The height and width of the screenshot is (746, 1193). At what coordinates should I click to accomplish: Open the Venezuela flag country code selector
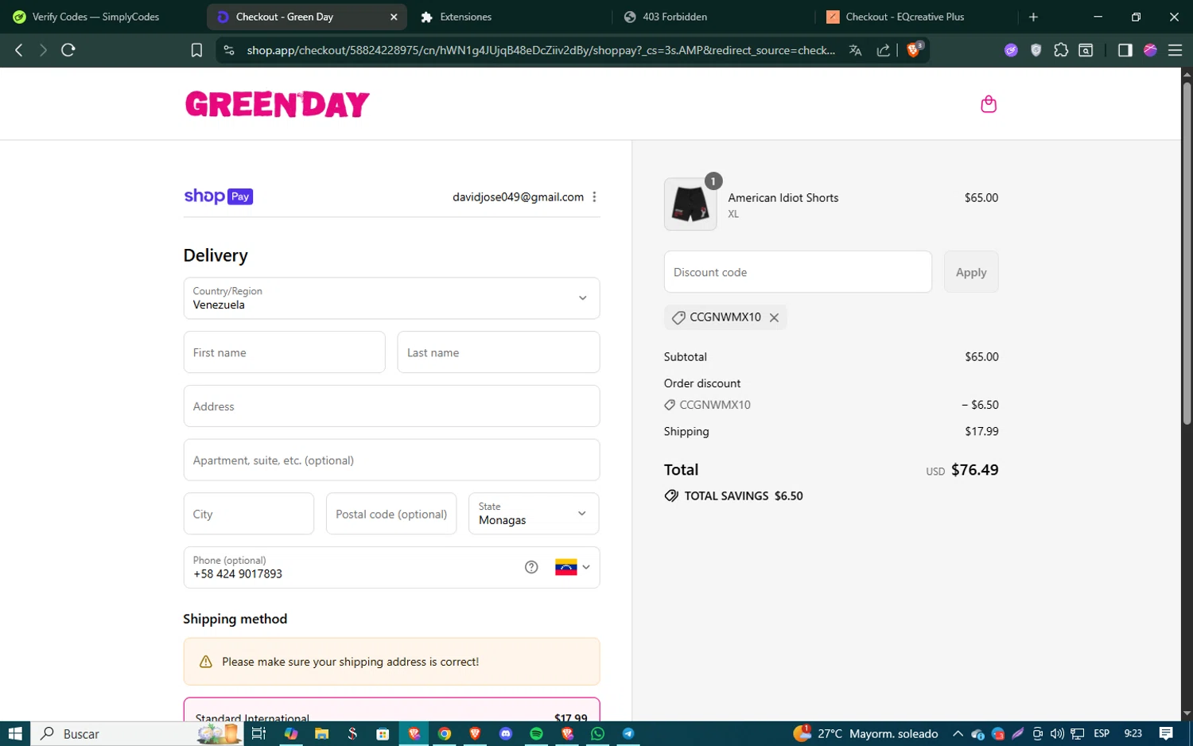point(573,567)
